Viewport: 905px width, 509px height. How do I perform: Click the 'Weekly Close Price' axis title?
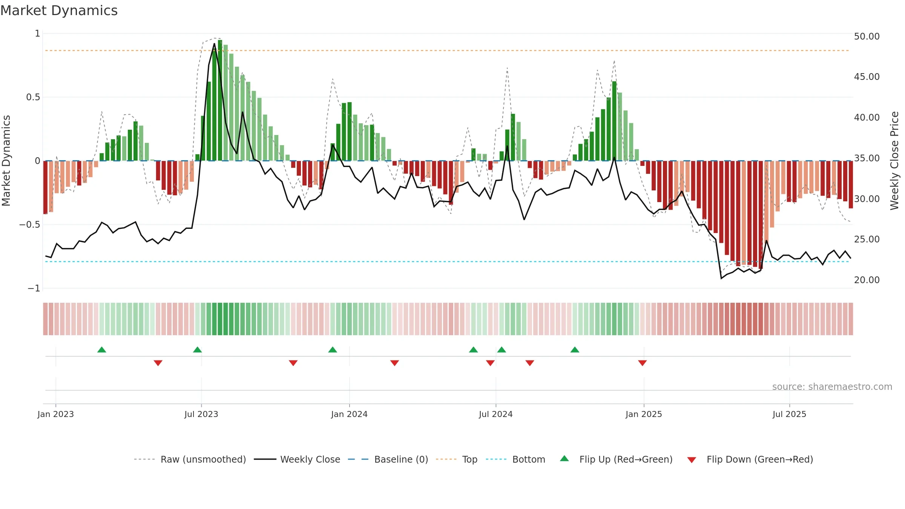tap(894, 161)
